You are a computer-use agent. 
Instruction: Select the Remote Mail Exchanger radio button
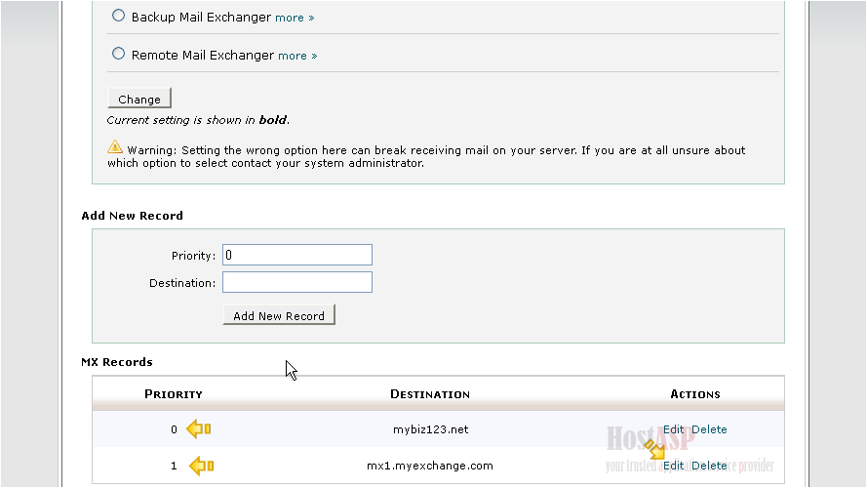119,54
